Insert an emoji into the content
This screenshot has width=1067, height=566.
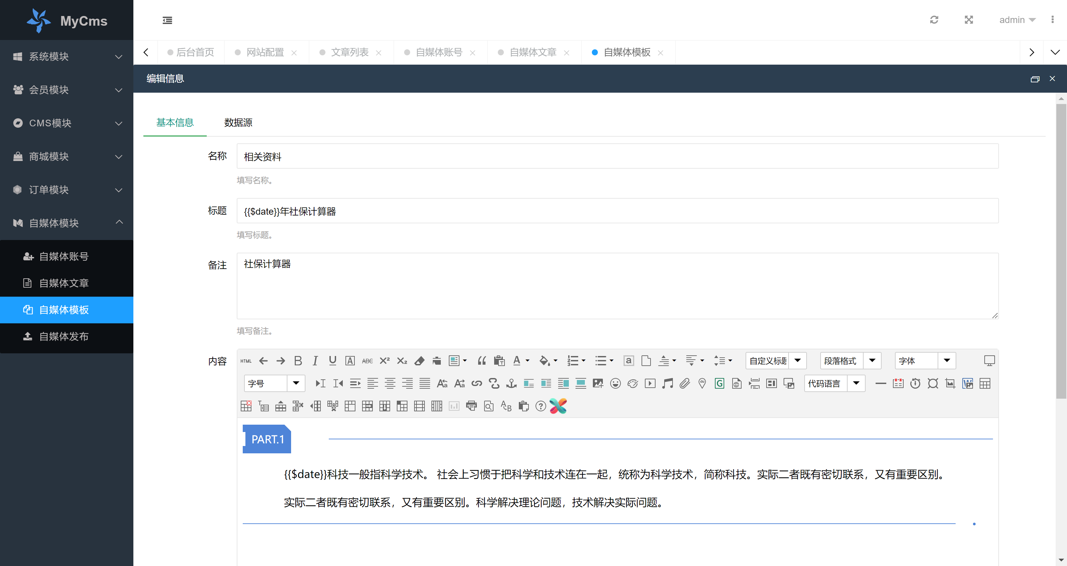616,383
